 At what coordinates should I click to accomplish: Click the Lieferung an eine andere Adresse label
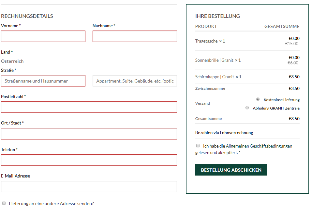tap(51, 203)
